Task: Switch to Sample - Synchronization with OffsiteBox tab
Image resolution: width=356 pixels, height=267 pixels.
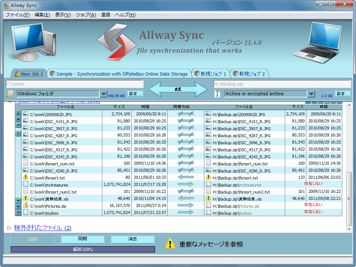Action: point(119,74)
